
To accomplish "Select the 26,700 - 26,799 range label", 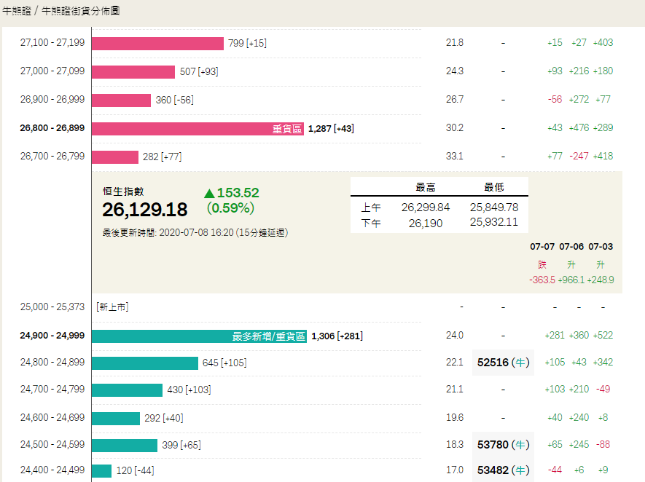I will 52,156.
